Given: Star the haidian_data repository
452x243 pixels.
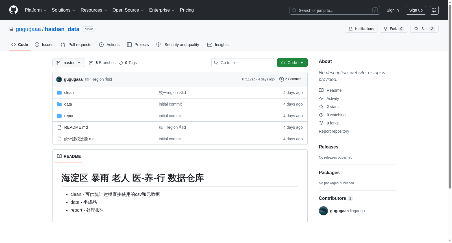Looking at the screenshot, I should (424, 29).
